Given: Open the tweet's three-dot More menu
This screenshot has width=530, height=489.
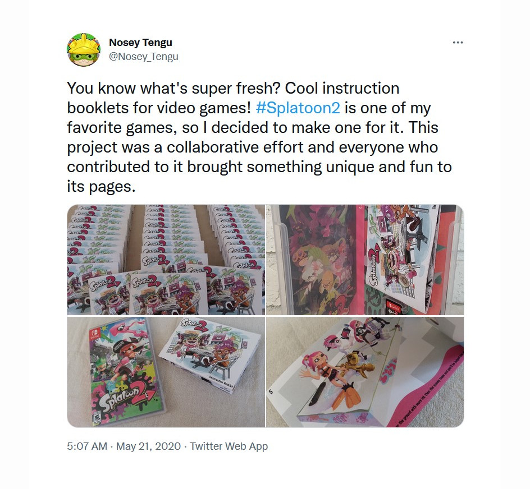Looking at the screenshot, I should pyautogui.click(x=458, y=43).
